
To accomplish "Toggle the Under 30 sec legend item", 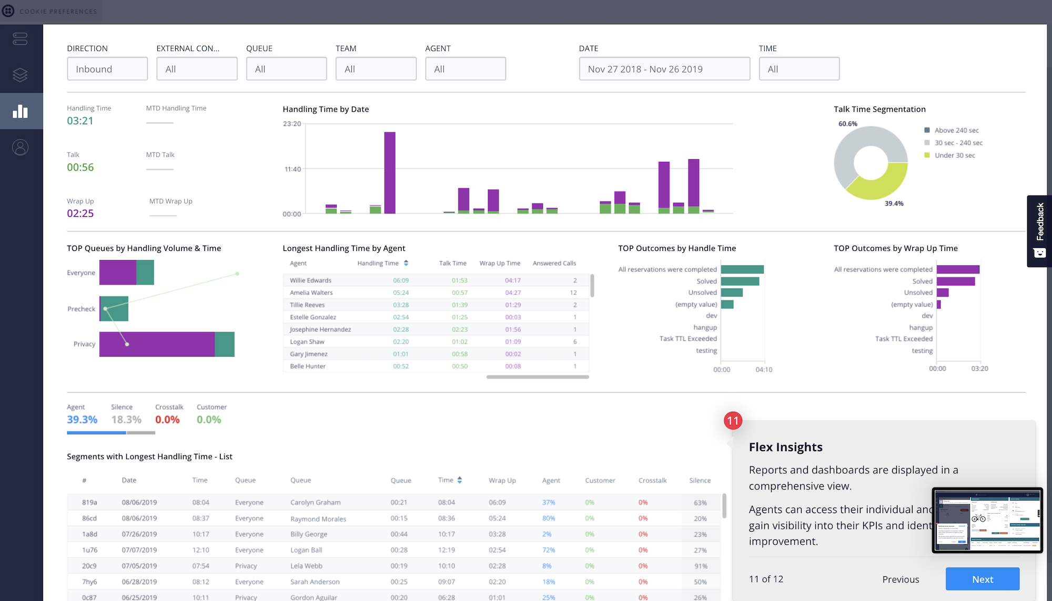I will (x=949, y=156).
